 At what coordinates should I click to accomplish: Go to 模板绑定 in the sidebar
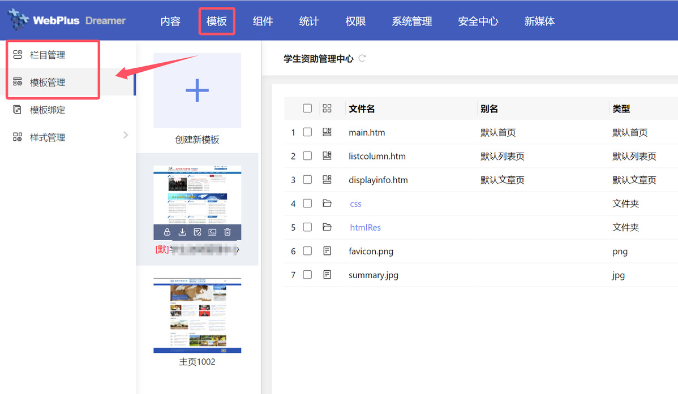pyautogui.click(x=48, y=110)
